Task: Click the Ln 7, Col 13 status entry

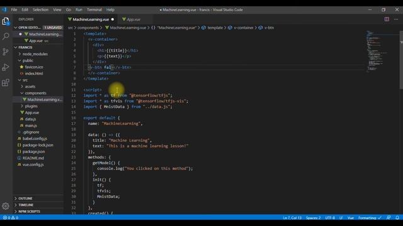Action: (x=292, y=218)
